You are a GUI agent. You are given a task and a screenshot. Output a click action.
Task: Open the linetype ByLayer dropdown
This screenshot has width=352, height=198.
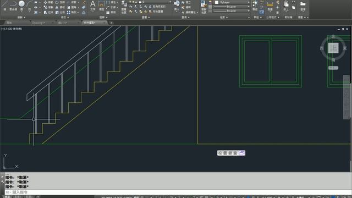click(232, 11)
